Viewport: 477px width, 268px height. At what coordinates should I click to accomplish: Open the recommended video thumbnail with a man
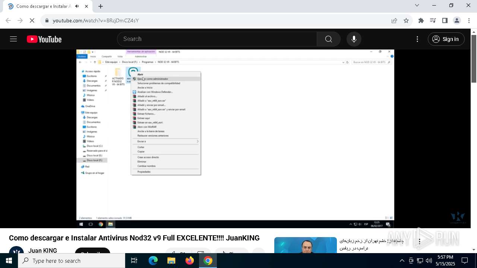tap(305, 245)
